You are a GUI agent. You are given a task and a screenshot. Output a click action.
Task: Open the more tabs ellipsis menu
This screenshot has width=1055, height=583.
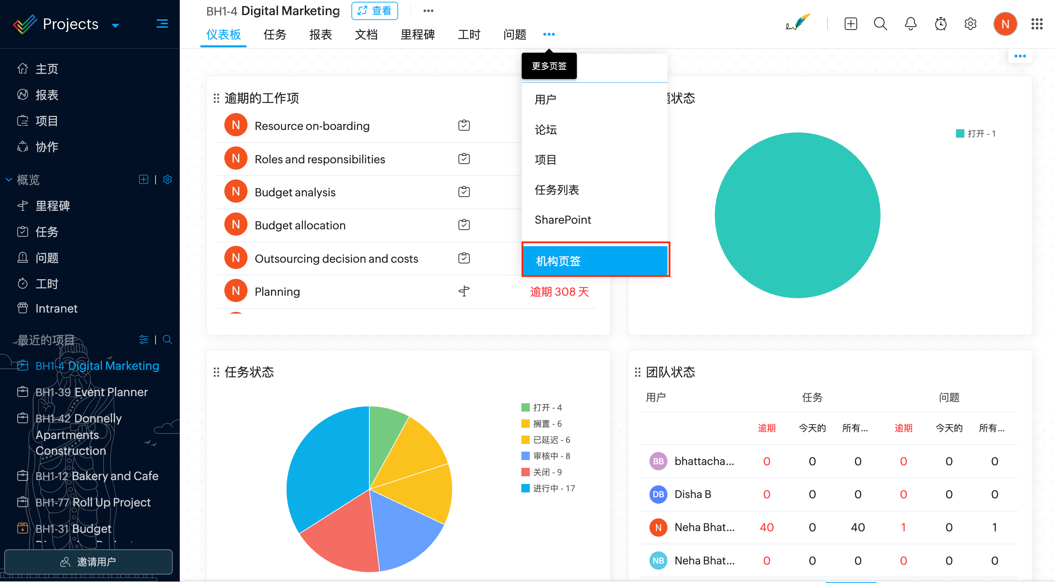coord(549,34)
